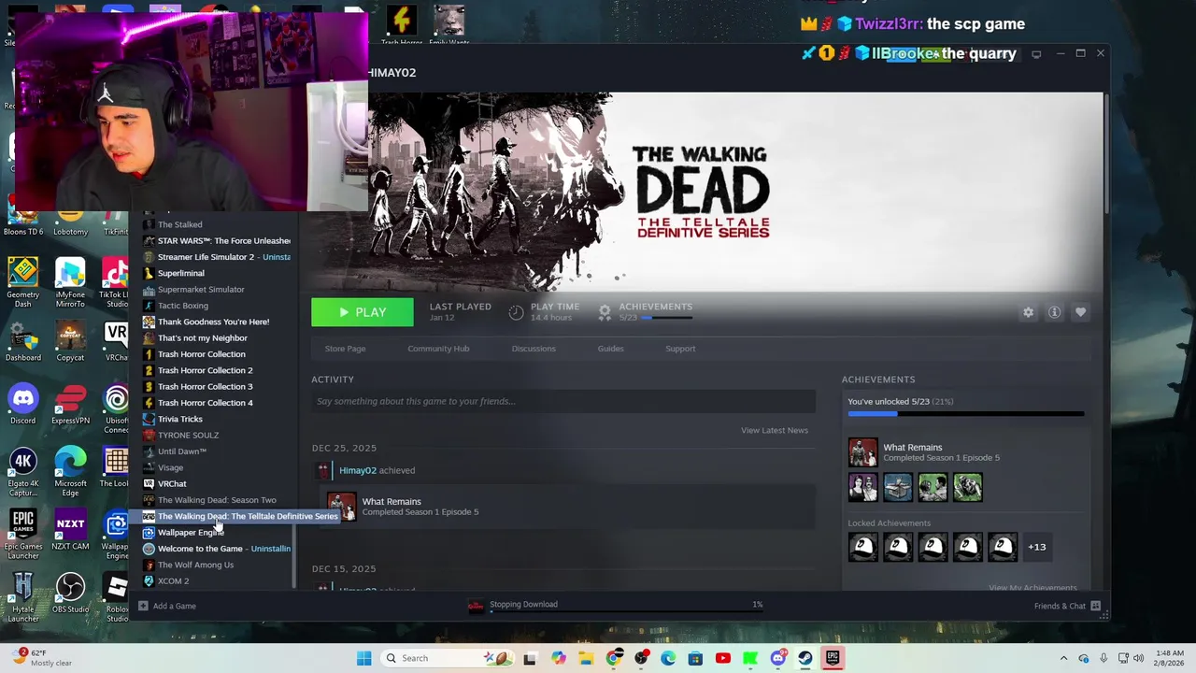Switch to the Guides tab
This screenshot has width=1196, height=673.
[610, 349]
